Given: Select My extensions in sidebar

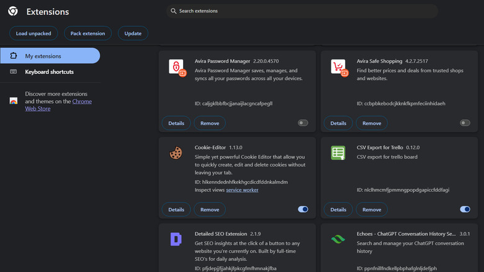Looking at the screenshot, I should [x=50, y=56].
